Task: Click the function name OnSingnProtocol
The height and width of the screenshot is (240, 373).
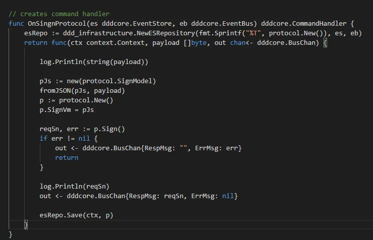Action: [57, 24]
